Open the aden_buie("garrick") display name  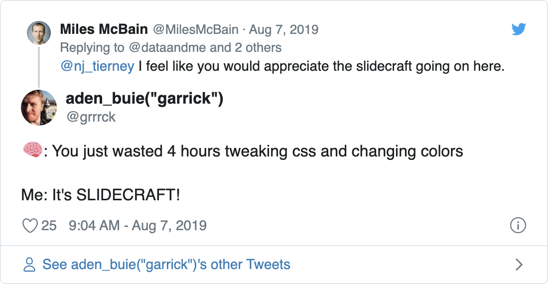click(144, 99)
